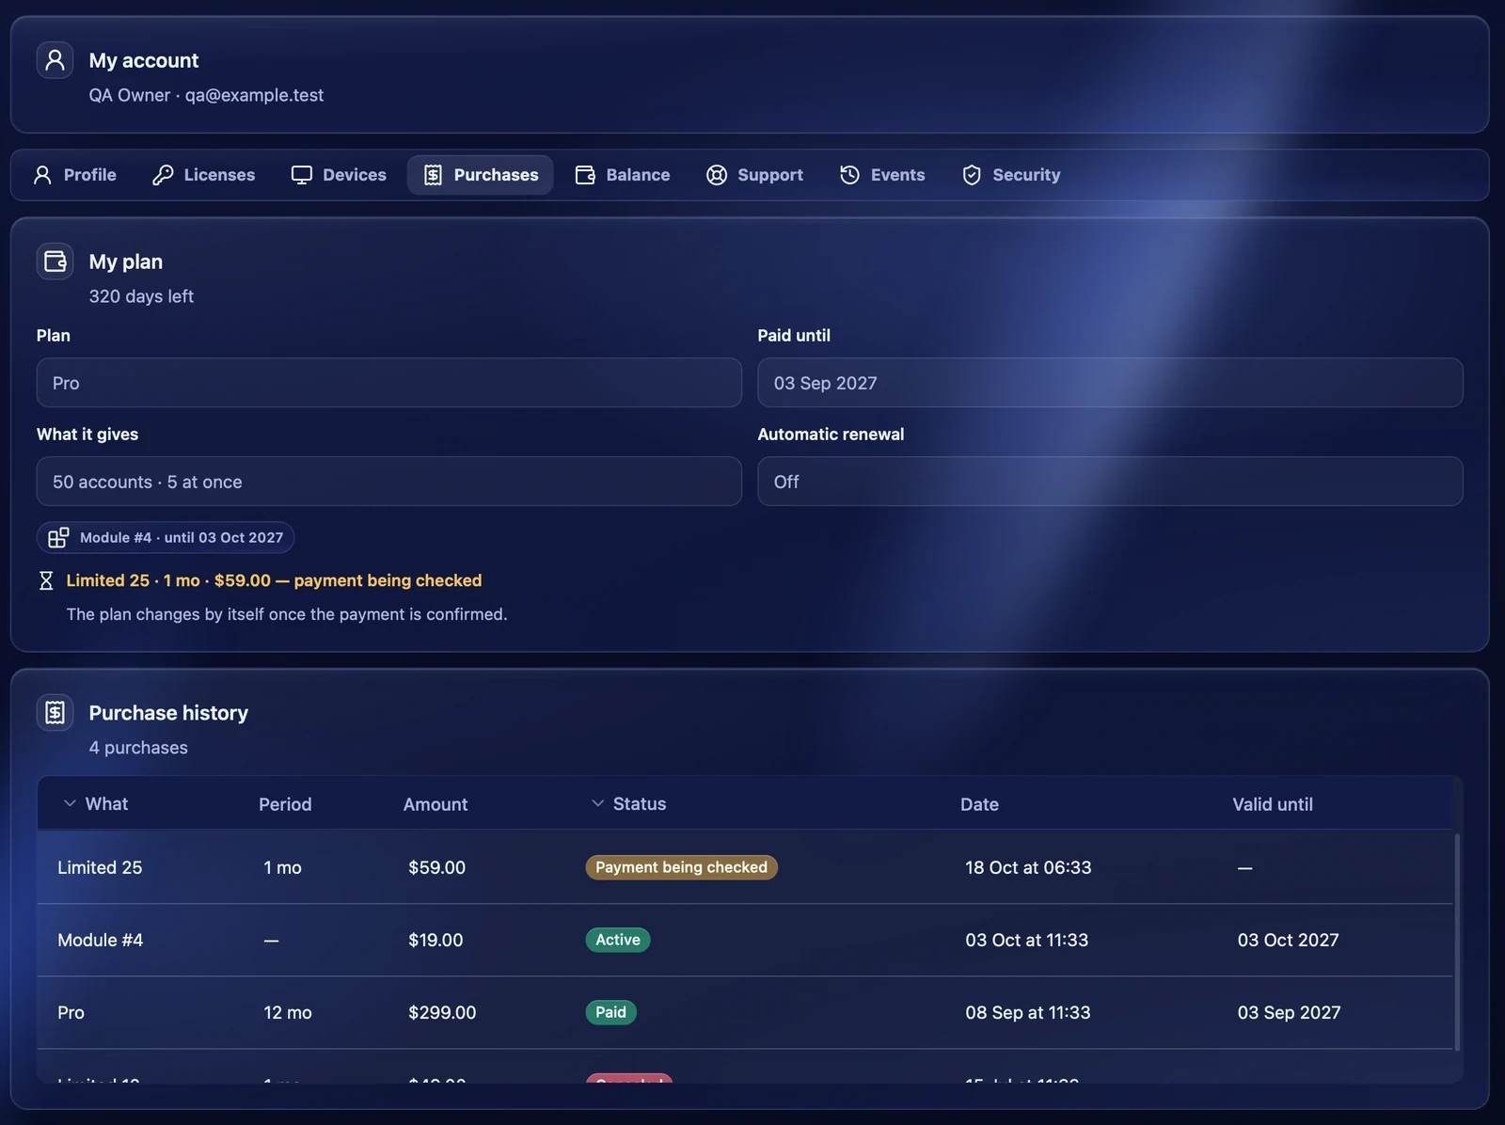Click the hourglass icon beside Limited 25 notice
Image resolution: width=1505 pixels, height=1125 pixels.
(x=46, y=580)
